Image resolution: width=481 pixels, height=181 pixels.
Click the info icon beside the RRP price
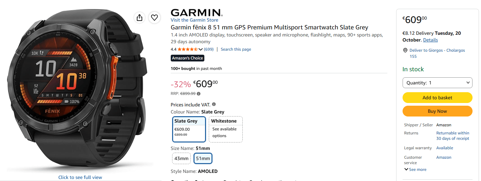(199, 94)
